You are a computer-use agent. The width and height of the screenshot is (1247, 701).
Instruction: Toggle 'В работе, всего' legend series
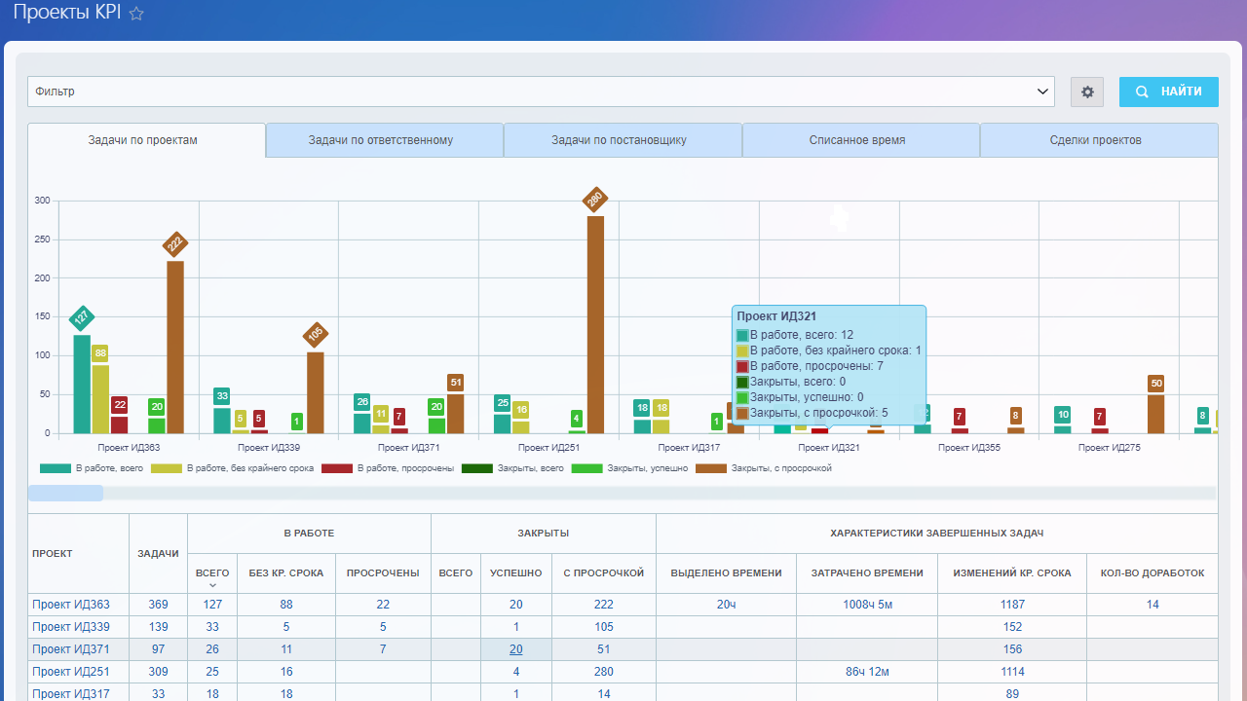coord(92,468)
